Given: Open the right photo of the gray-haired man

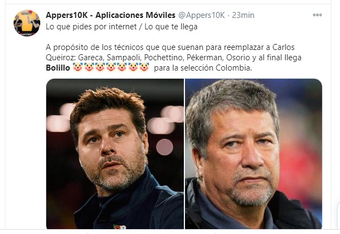Looking at the screenshot, I should pos(254,154).
